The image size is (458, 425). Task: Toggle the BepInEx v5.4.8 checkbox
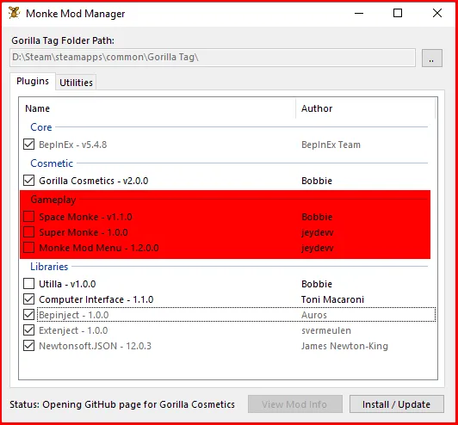point(28,145)
